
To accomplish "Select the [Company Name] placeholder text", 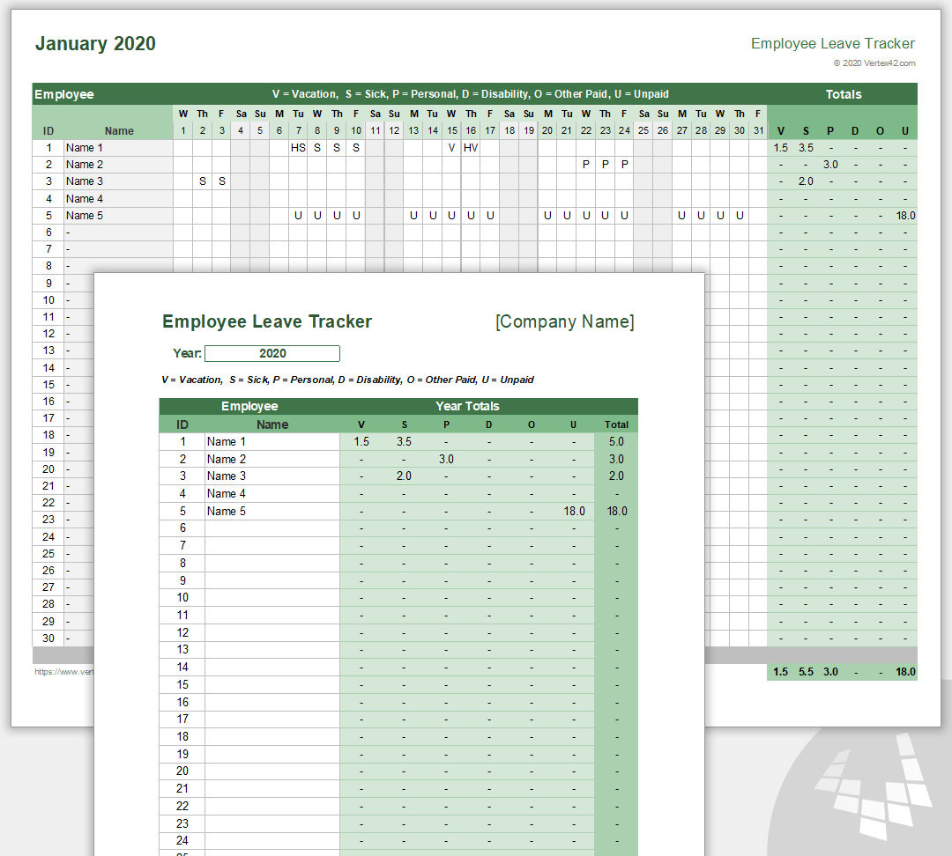I will (x=565, y=321).
